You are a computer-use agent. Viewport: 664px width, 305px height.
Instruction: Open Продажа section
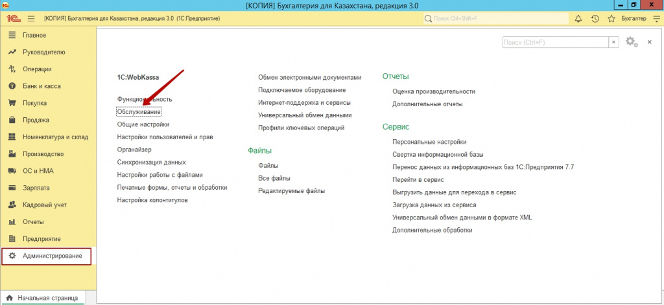[x=48, y=120]
